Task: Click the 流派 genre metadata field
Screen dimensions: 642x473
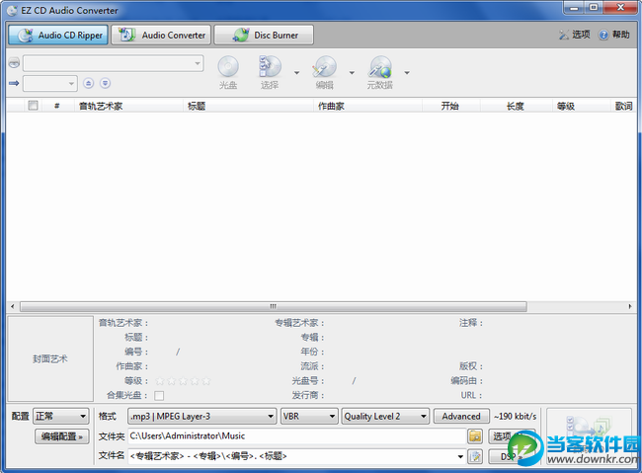Action: pos(385,366)
